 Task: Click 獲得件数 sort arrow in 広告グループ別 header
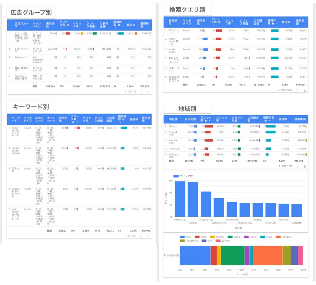[x=115, y=28]
